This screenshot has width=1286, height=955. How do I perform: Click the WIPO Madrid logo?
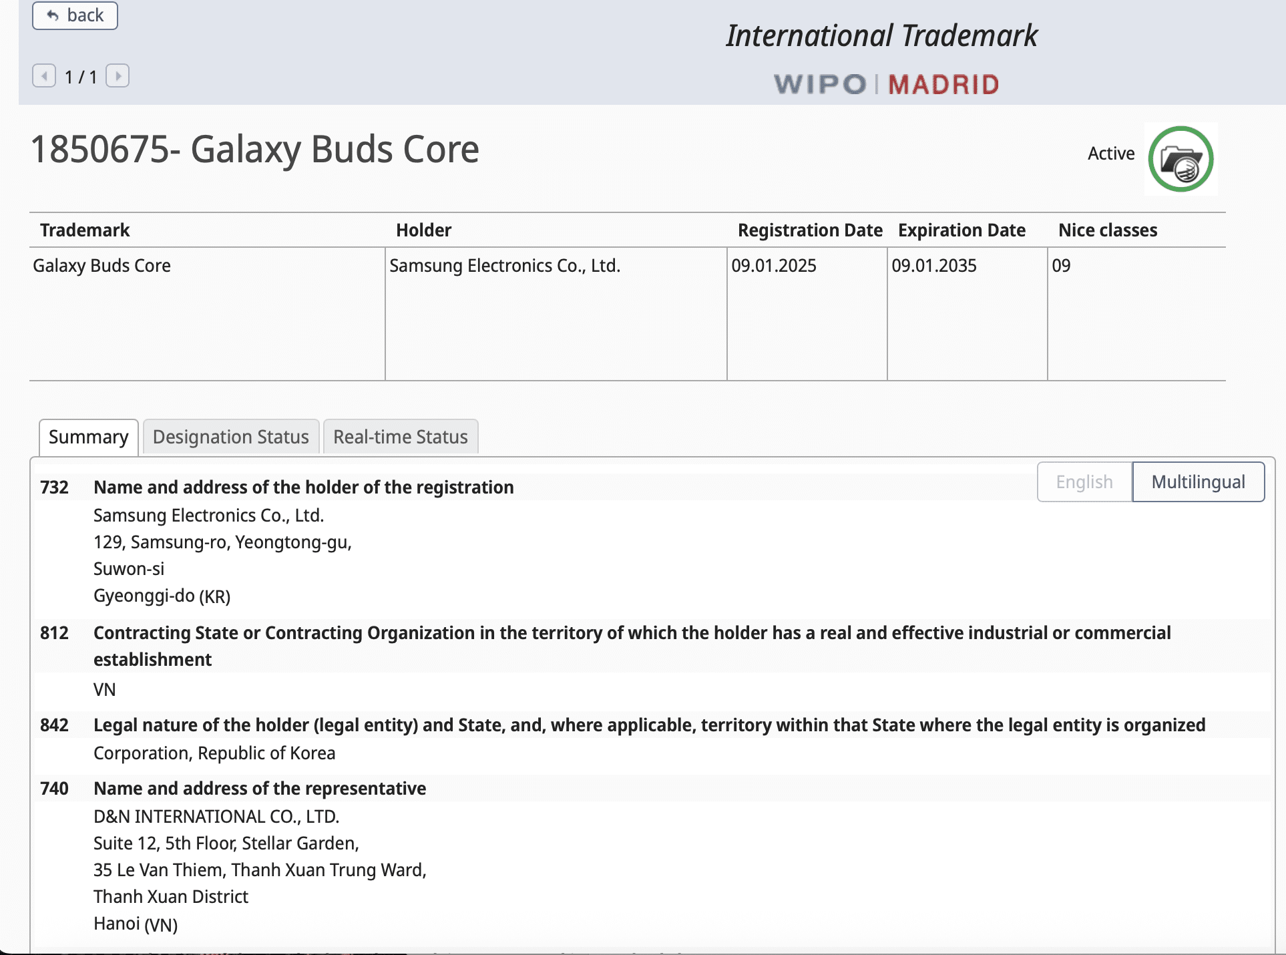click(x=886, y=85)
